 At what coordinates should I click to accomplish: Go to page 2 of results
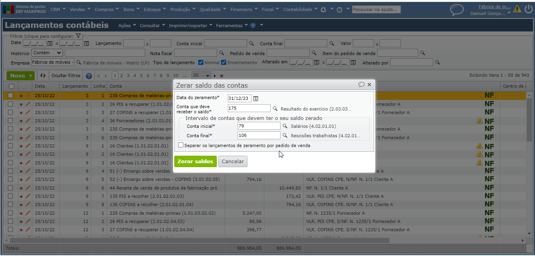click(x=122, y=76)
